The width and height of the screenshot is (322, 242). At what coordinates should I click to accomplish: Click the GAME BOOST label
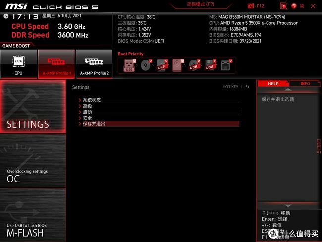[16, 46]
